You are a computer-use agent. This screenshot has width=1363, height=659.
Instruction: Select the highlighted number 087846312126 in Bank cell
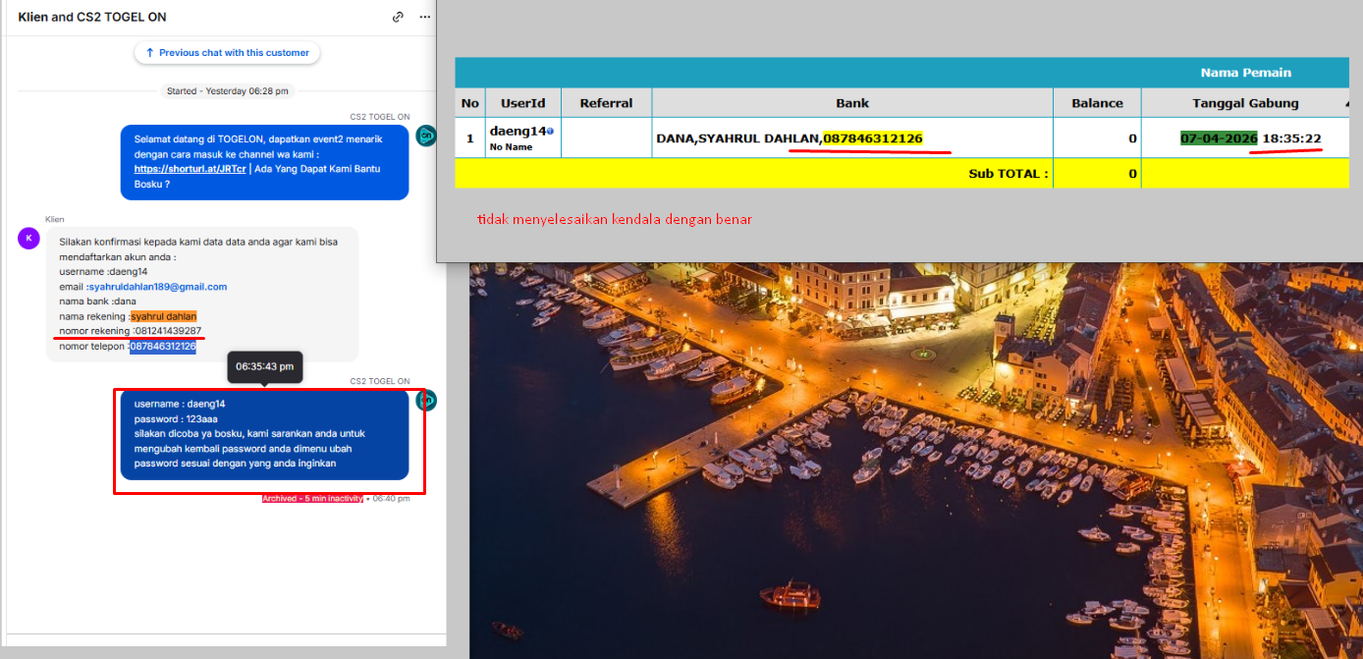(x=873, y=138)
